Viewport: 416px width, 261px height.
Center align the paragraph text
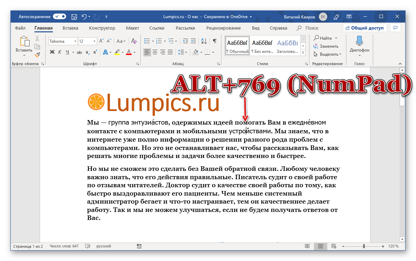[155, 52]
